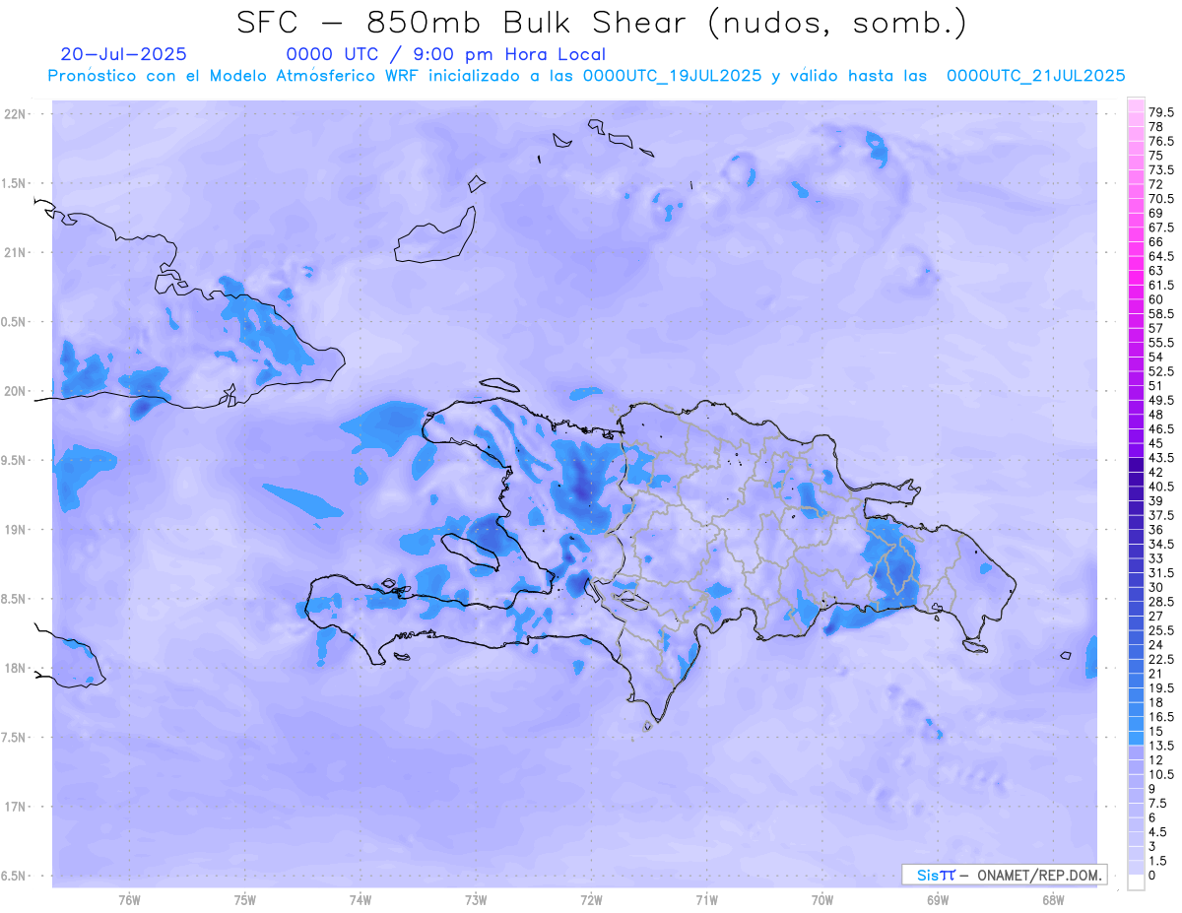Click the latitude axis label '18N'
Viewport: 1182px width, 913px height.
click(17, 668)
